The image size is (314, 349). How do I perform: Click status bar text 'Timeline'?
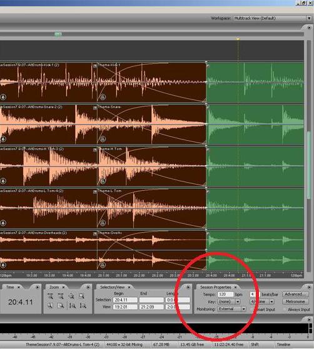coord(283,345)
